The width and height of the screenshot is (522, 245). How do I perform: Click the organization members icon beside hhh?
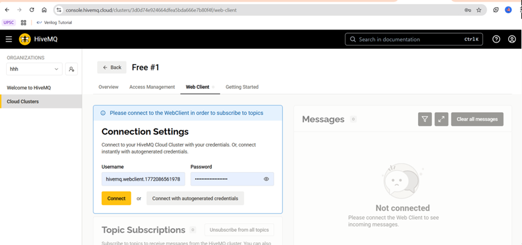(72, 69)
